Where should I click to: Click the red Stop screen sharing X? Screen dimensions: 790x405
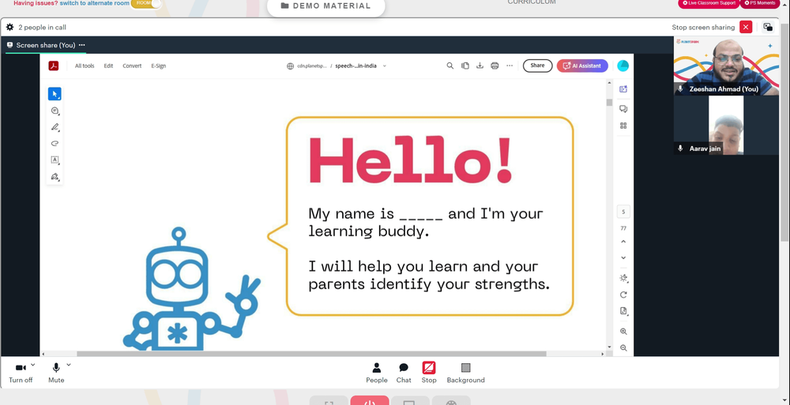(746, 27)
